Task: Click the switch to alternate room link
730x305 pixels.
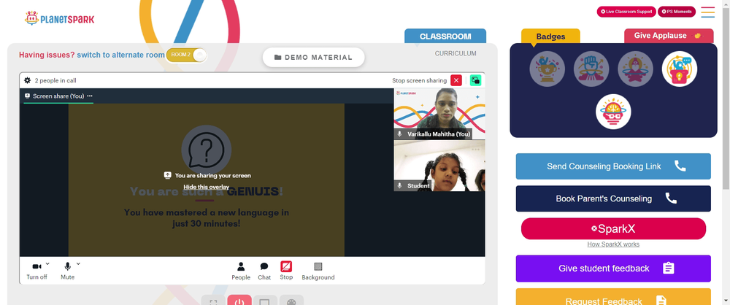Action: point(120,55)
